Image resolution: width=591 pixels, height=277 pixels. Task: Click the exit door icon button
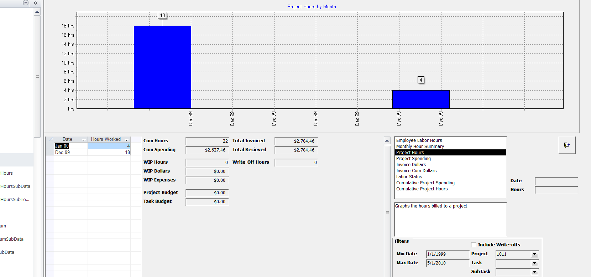[567, 145]
